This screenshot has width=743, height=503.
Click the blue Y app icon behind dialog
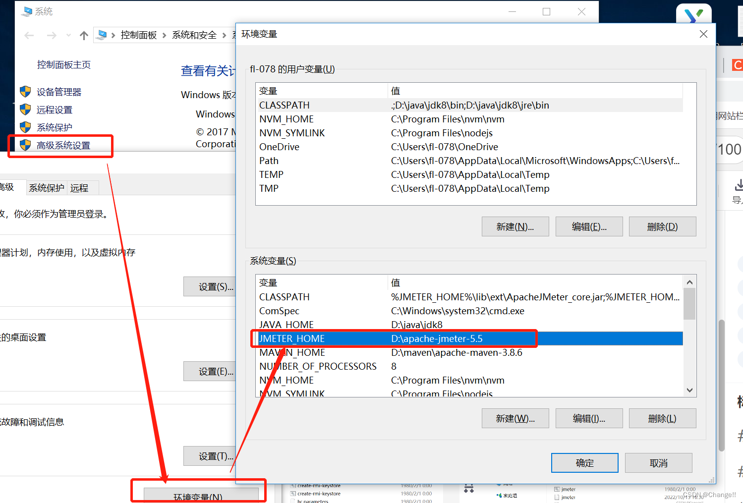(694, 14)
